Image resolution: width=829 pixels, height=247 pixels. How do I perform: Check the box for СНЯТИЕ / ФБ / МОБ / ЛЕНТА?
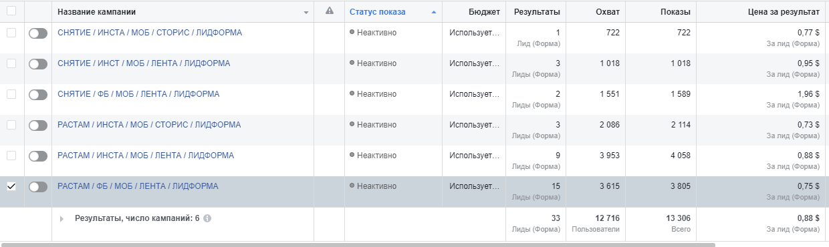(x=11, y=94)
